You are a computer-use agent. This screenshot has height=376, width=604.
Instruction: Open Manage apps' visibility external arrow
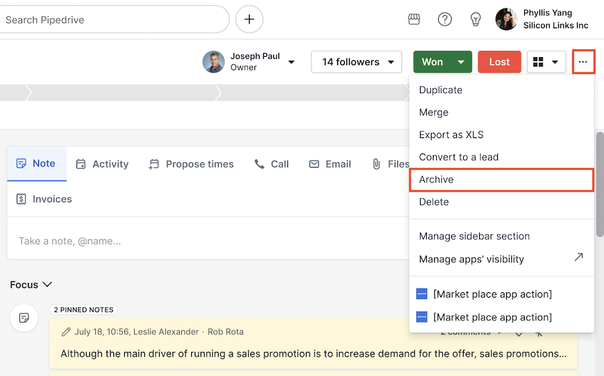[x=578, y=257]
